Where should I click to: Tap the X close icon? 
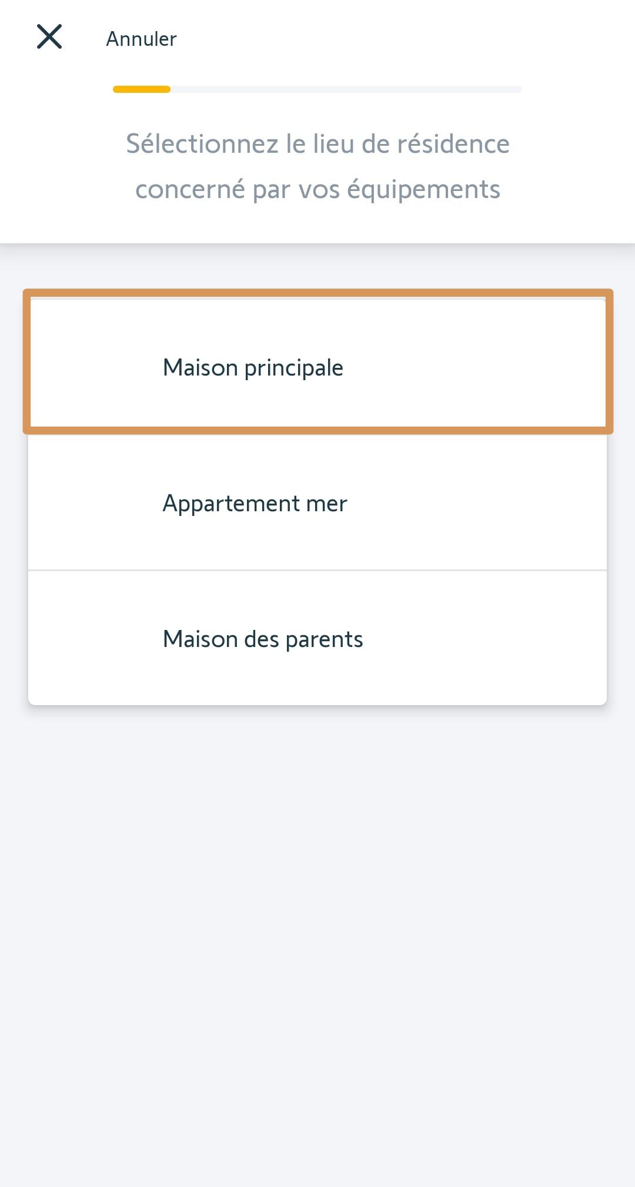click(49, 37)
